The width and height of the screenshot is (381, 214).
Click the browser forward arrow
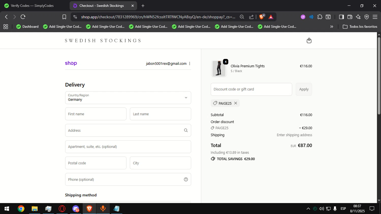tap(14, 17)
